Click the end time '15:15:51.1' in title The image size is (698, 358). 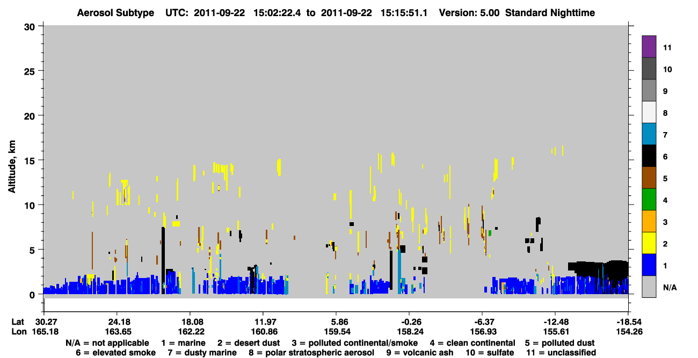click(405, 12)
